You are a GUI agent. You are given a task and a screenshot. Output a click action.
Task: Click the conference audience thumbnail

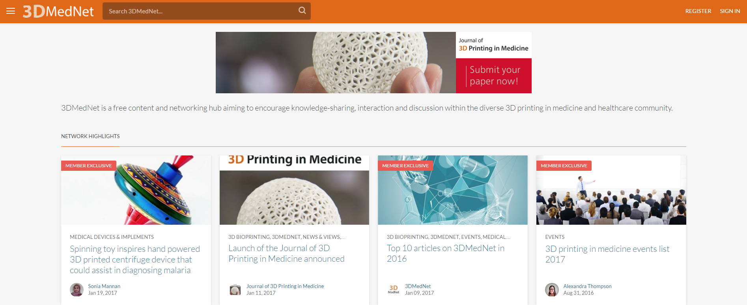(x=611, y=190)
